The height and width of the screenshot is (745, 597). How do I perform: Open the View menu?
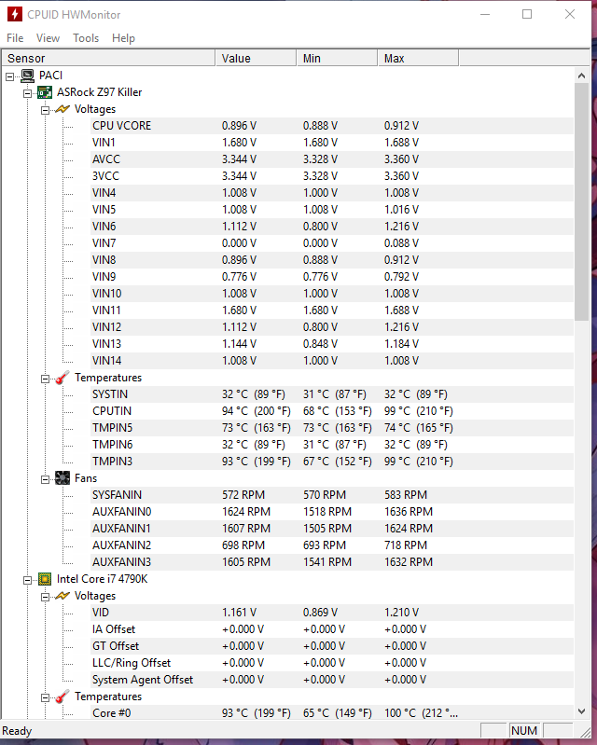48,38
